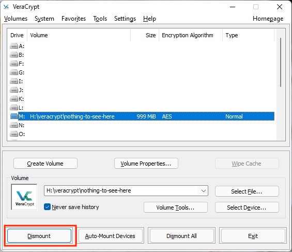Screen dimensions: 292x252
Task: Open the Volume Tools button
Action: point(175,207)
